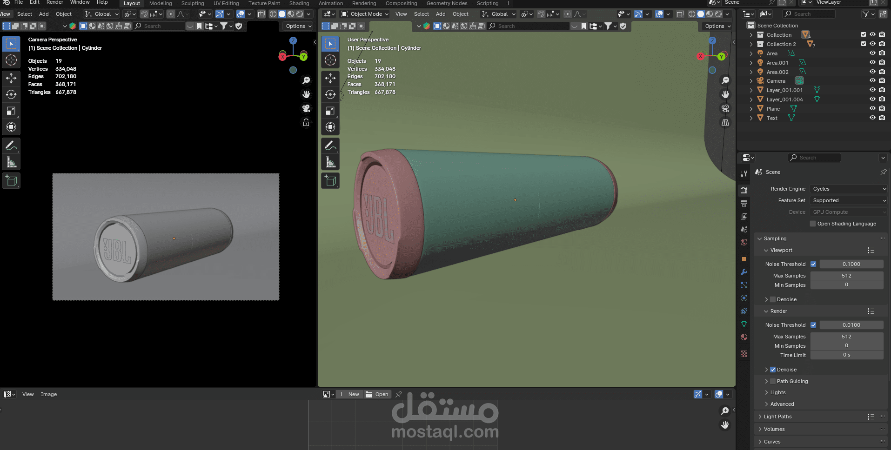891x450 pixels.
Task: Expand the Lights subpanel
Action: point(778,392)
